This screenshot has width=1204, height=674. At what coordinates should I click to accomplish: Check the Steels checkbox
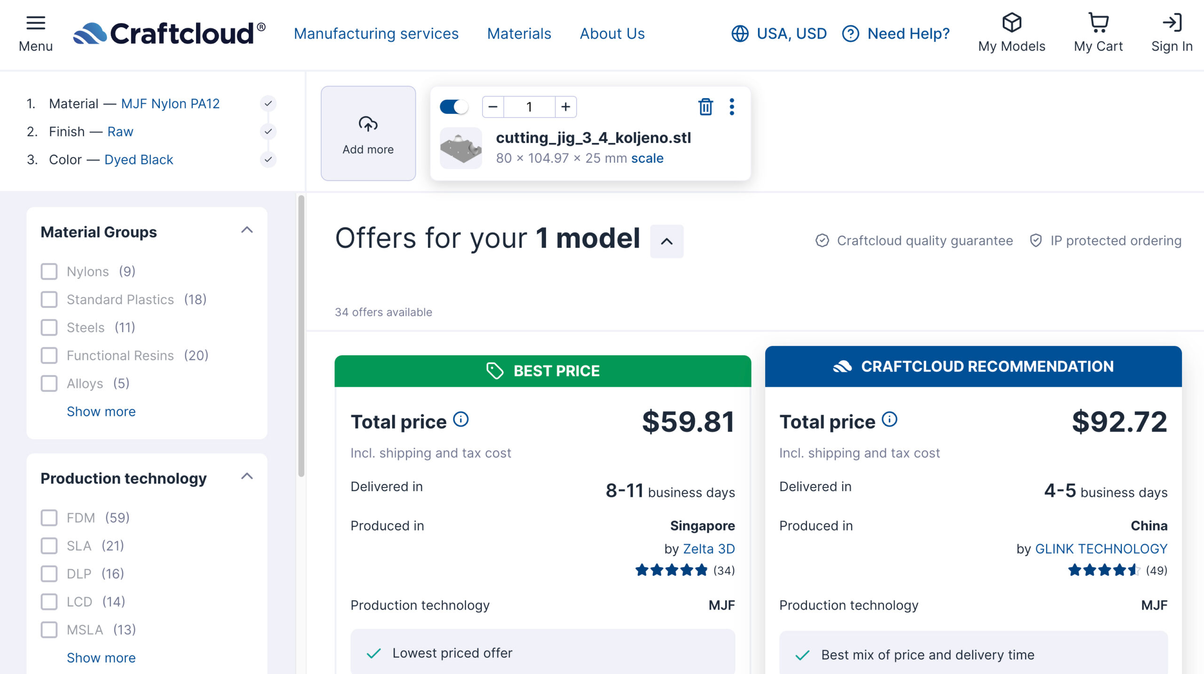49,327
